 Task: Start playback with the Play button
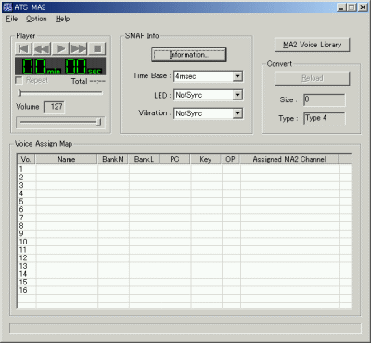[x=60, y=48]
